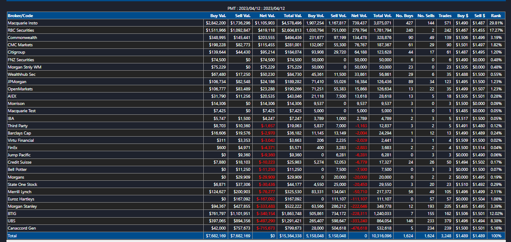Sort by the Net Val. column header

point(267,15)
